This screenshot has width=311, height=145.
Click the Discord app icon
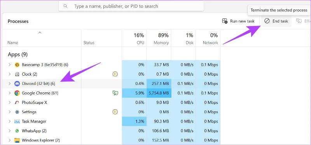click(x=17, y=84)
